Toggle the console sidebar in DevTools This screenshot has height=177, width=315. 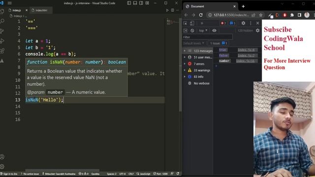[185, 30]
